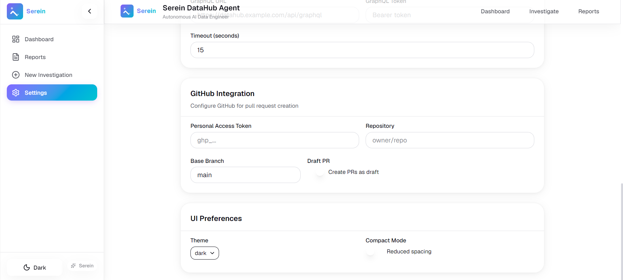Screen dimensions: 623x280
Task: Click the 'Compact Mode' label
Action: coord(386,240)
